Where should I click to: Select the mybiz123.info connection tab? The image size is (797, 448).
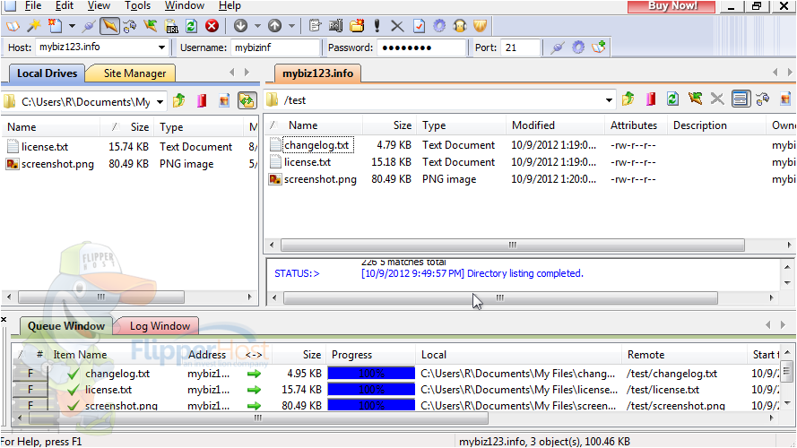tap(317, 73)
